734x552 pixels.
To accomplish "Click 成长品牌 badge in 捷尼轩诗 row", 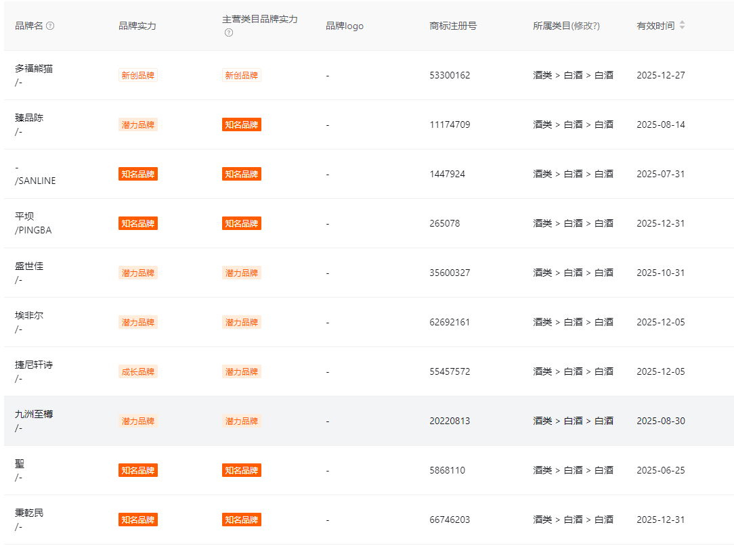I will pyautogui.click(x=138, y=371).
